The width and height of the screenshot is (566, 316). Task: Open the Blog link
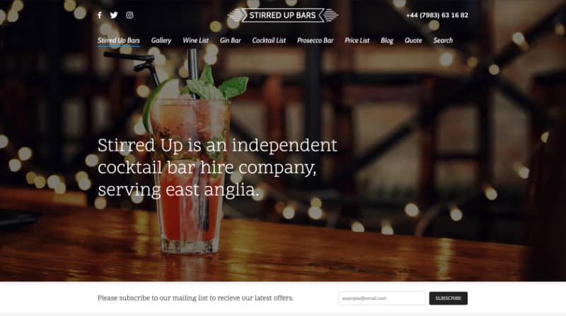[x=387, y=40]
